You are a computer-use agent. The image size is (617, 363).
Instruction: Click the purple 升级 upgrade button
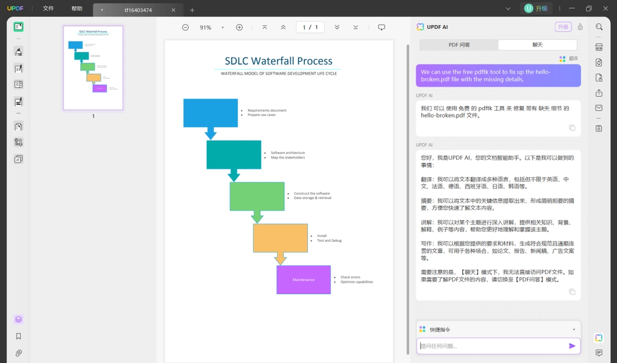[563, 27]
